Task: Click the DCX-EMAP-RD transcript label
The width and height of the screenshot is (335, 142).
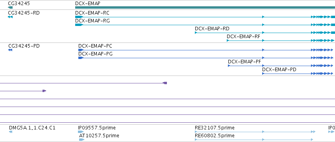Action: [x=212, y=29]
